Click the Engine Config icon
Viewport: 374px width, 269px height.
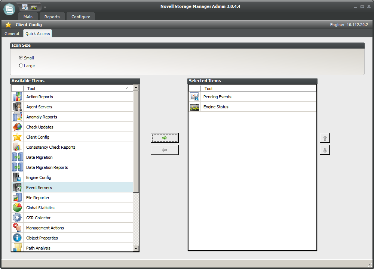tap(18, 177)
